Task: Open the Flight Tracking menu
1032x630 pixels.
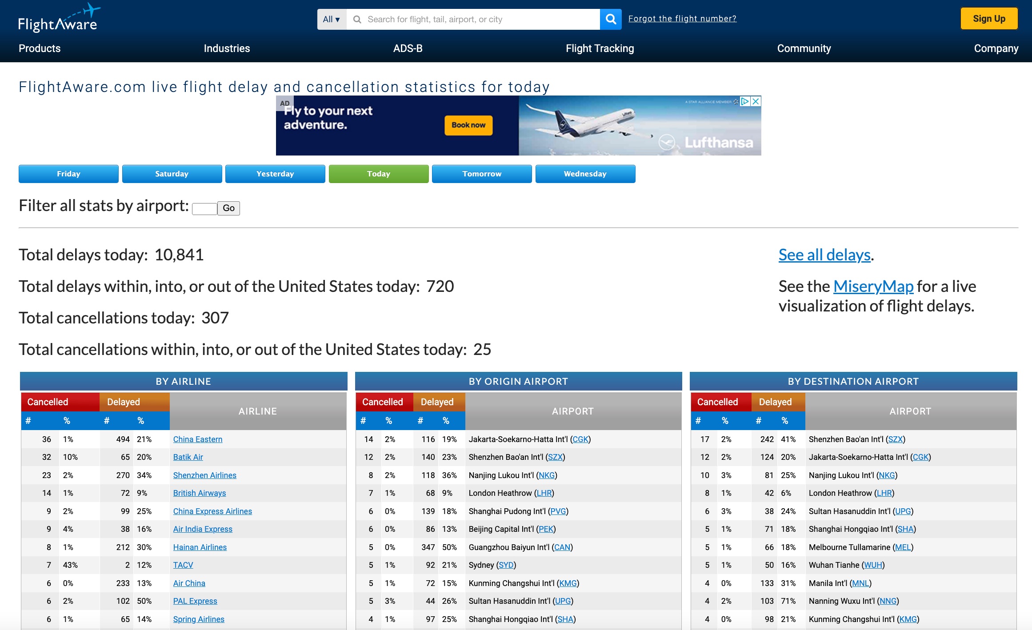Action: pos(600,48)
